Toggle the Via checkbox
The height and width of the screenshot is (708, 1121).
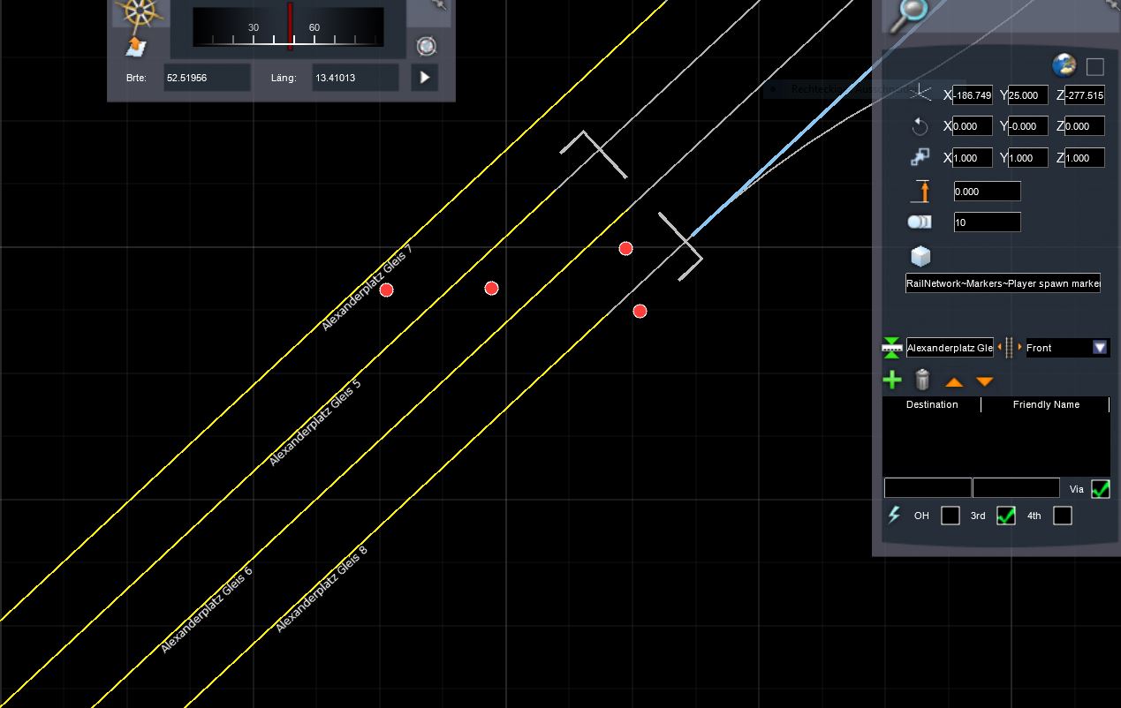coord(1101,488)
